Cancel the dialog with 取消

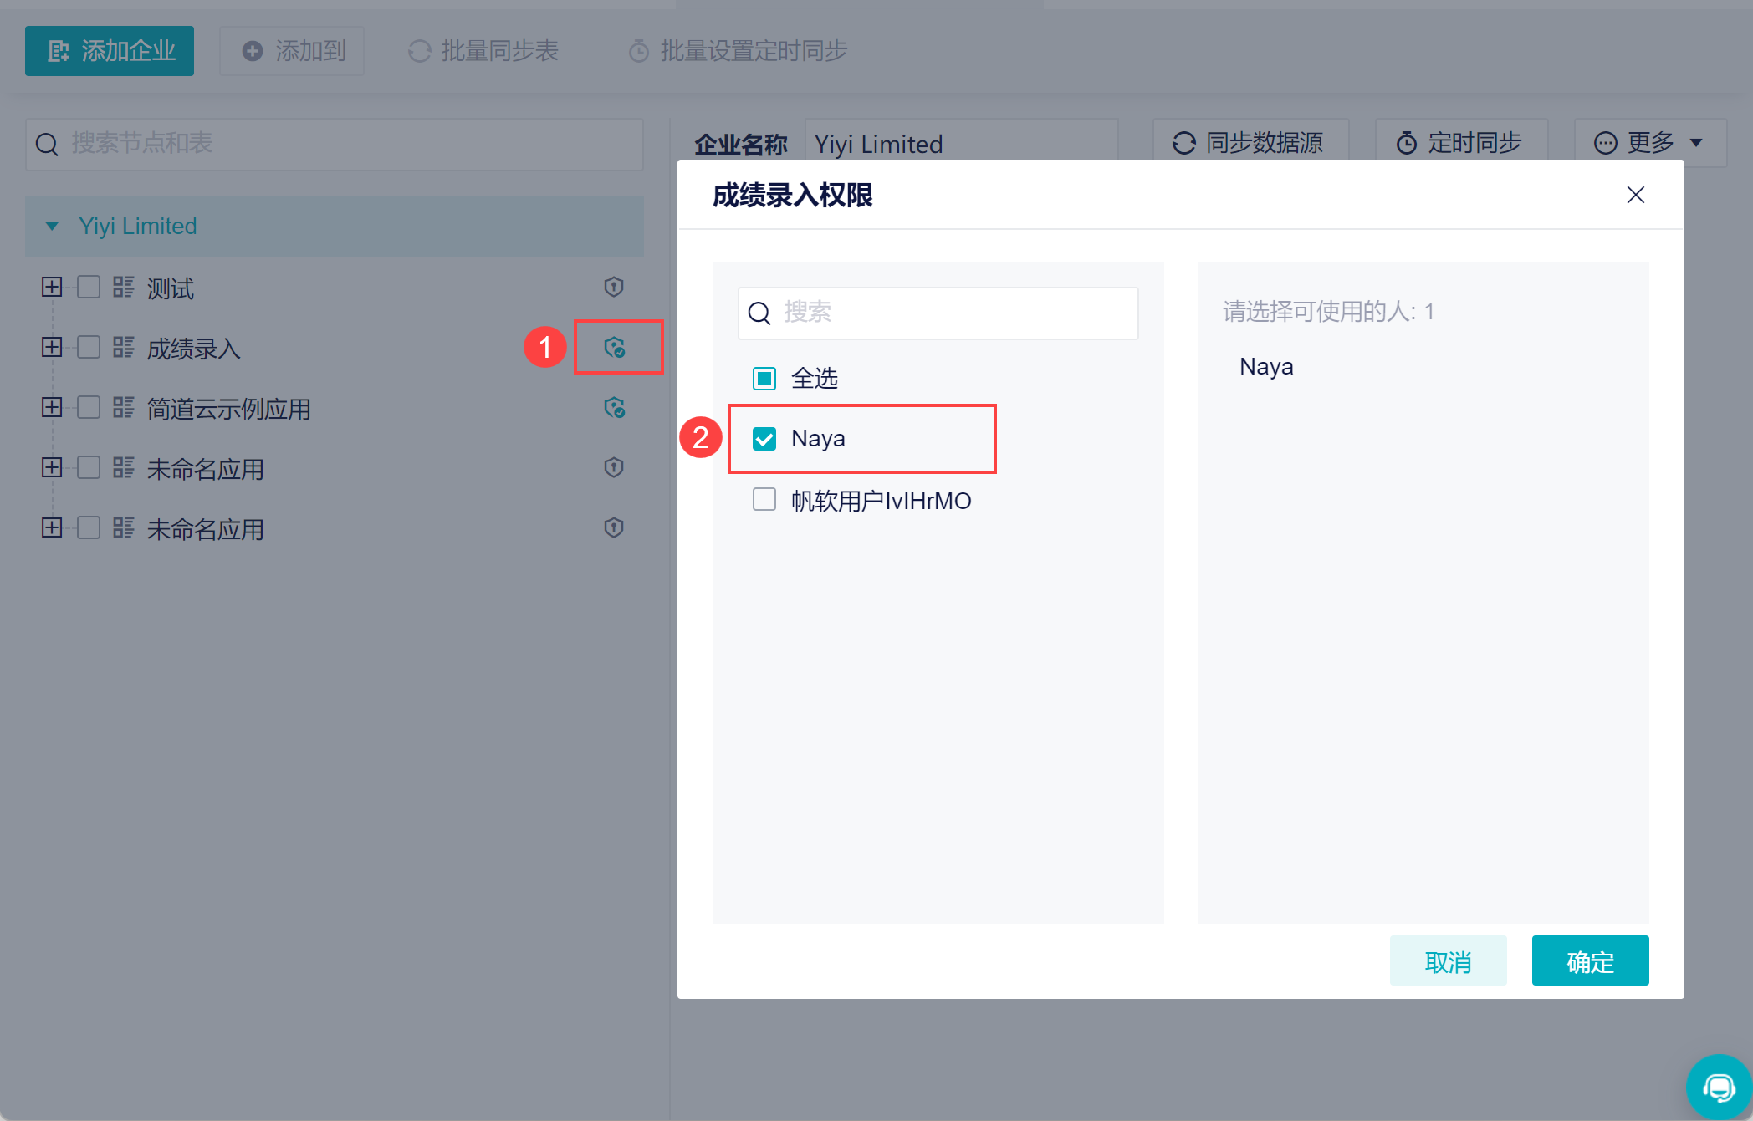pos(1448,961)
